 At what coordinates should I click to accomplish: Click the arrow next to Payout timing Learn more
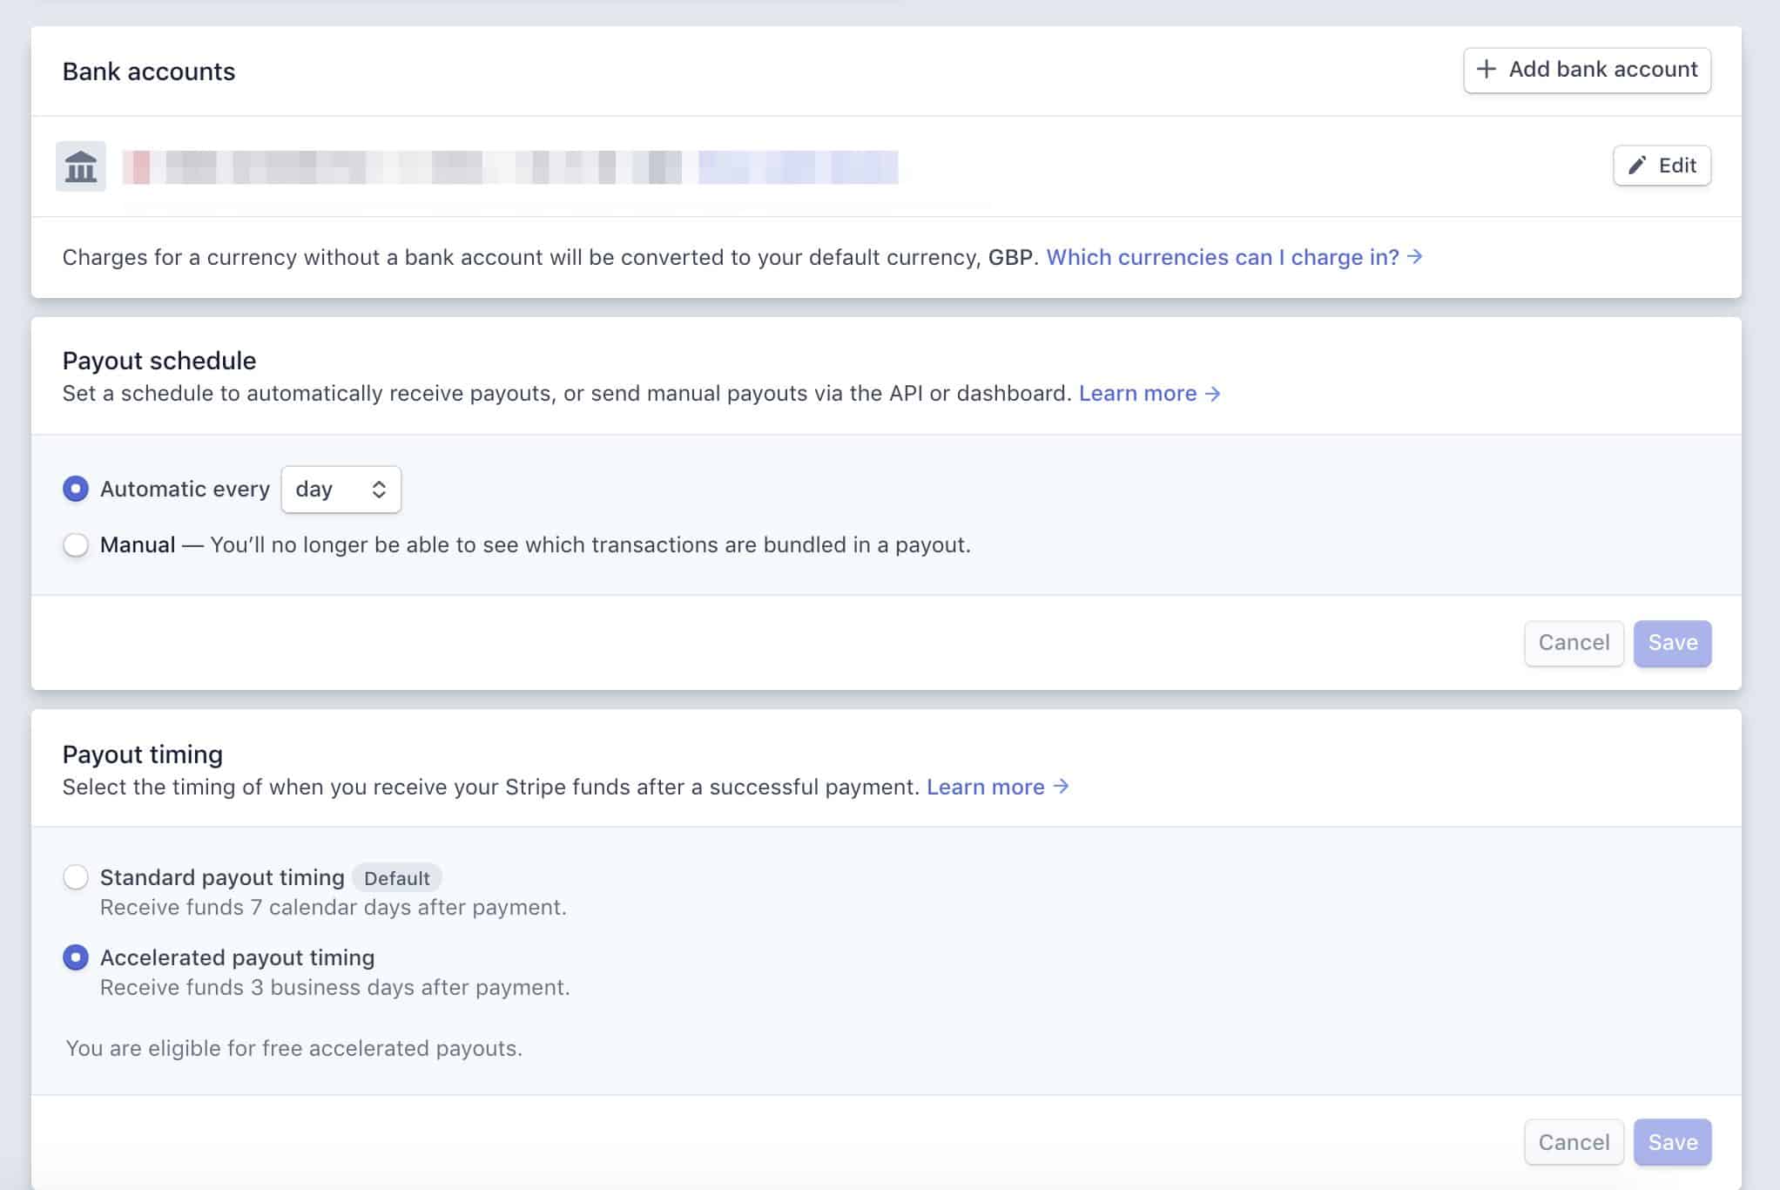coord(1062,787)
